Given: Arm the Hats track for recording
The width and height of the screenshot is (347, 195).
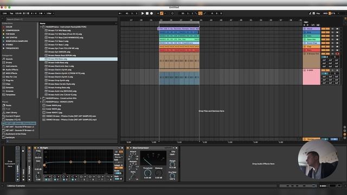Looking at the screenshot, I should click(337, 36).
